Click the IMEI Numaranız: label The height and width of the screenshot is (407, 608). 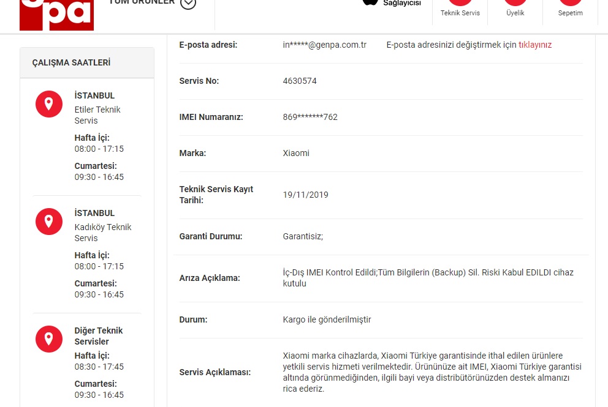pos(211,117)
